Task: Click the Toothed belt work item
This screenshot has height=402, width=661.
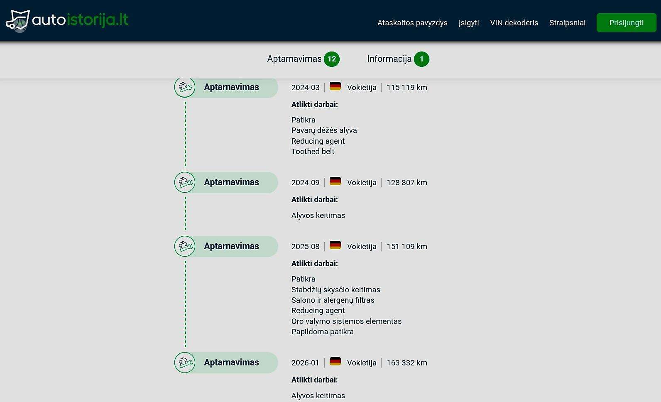Action: 313,152
